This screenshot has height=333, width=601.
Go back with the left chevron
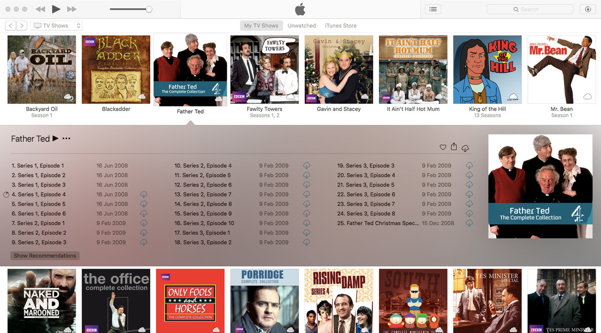[10, 26]
